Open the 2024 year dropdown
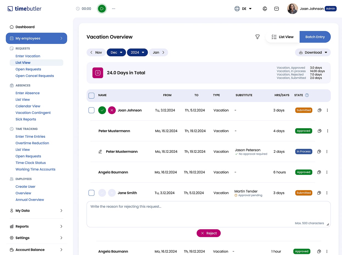342x255 pixels. (137, 52)
